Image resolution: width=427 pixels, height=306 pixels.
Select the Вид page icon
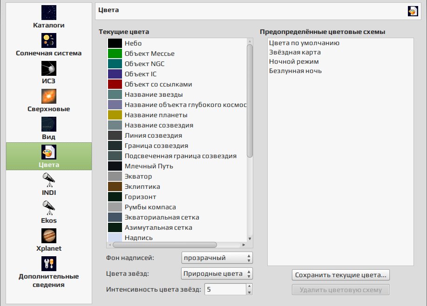49,124
